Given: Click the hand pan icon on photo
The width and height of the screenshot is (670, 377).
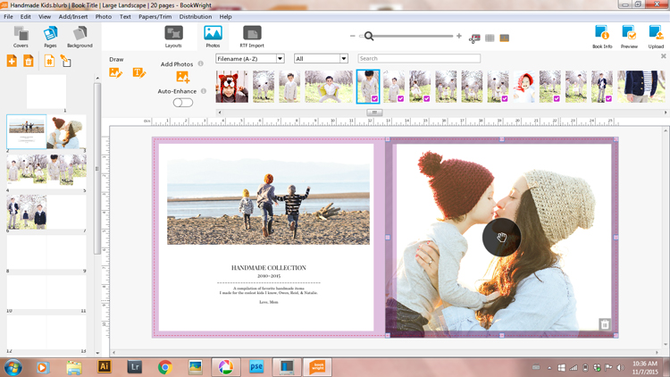Looking at the screenshot, I should pyautogui.click(x=502, y=238).
